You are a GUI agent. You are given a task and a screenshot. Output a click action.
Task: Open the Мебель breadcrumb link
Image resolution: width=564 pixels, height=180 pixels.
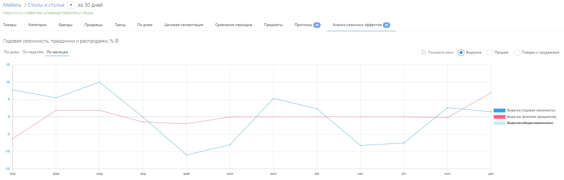tap(12, 5)
